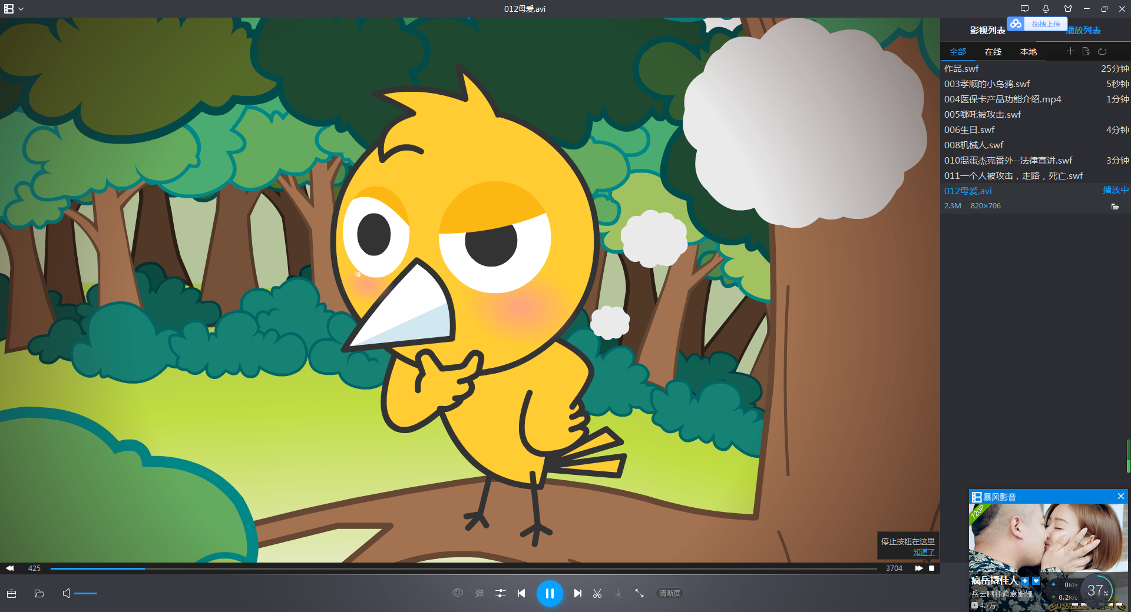Image resolution: width=1131 pixels, height=612 pixels.
Task: Pin the window on top
Action: pos(1046,9)
